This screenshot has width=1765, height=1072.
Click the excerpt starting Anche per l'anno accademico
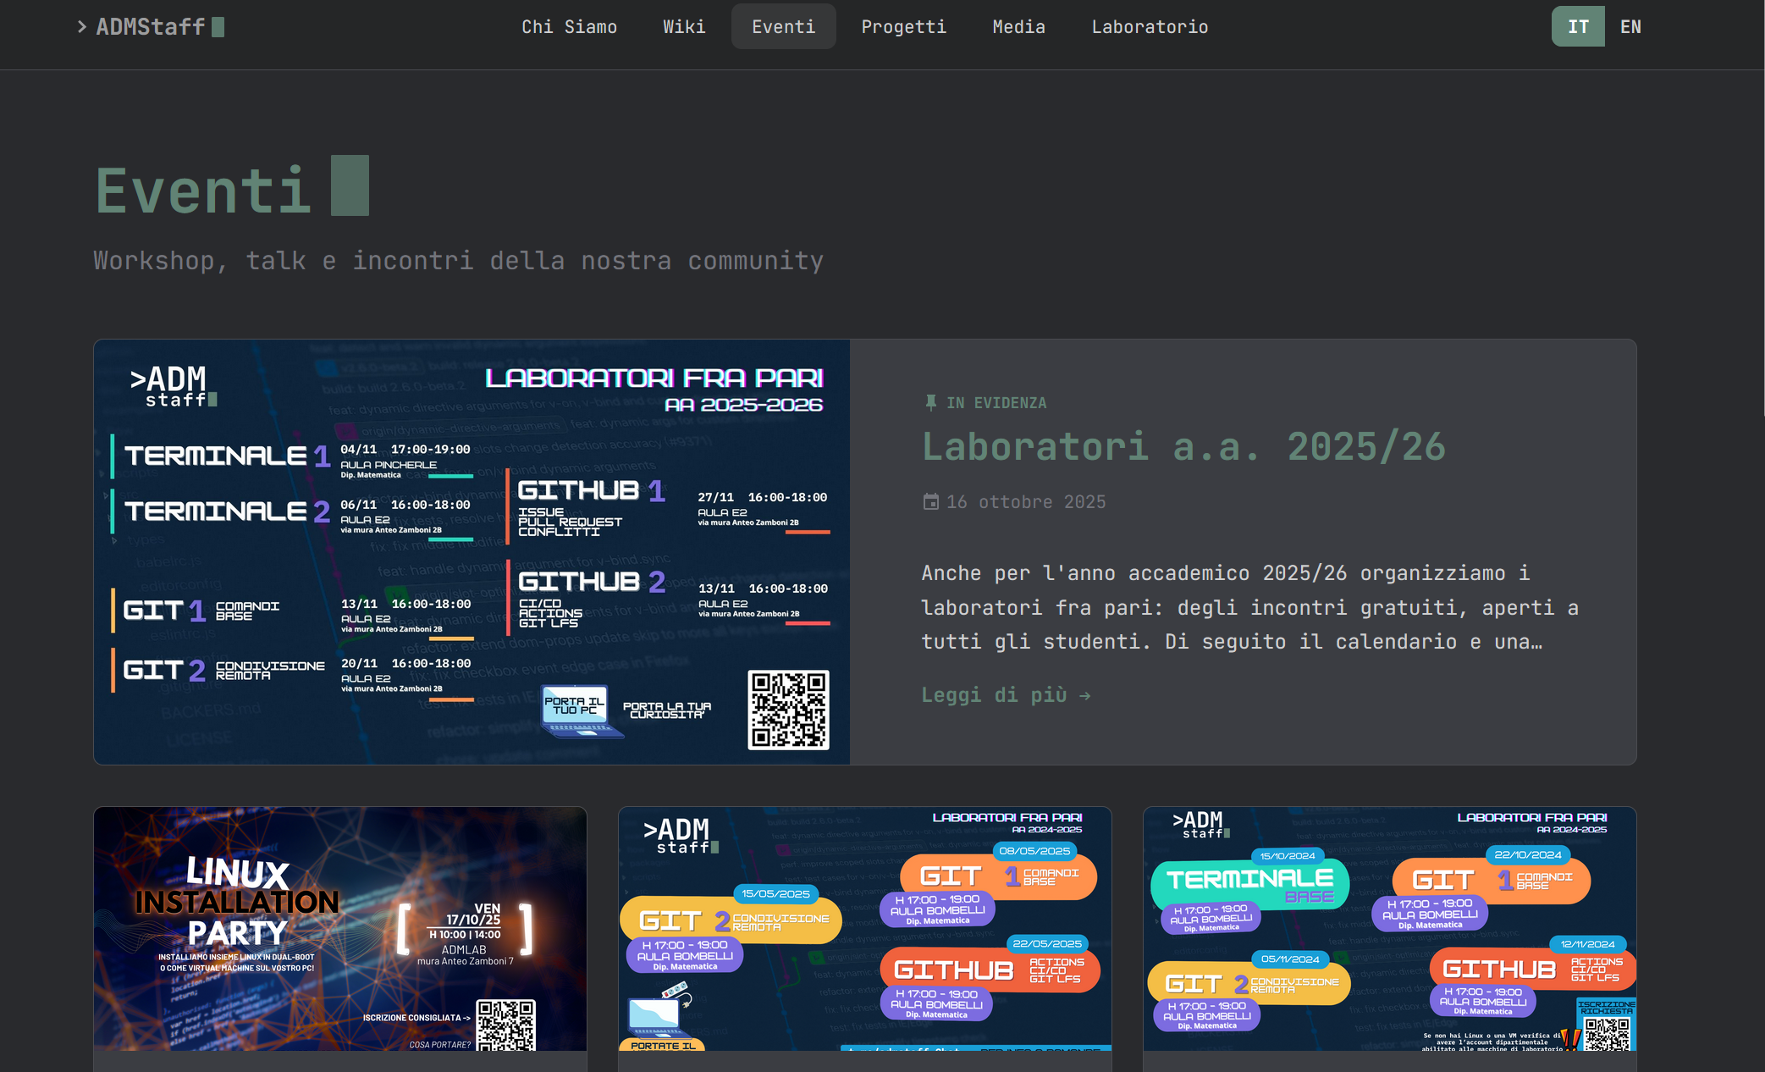pos(1249,607)
